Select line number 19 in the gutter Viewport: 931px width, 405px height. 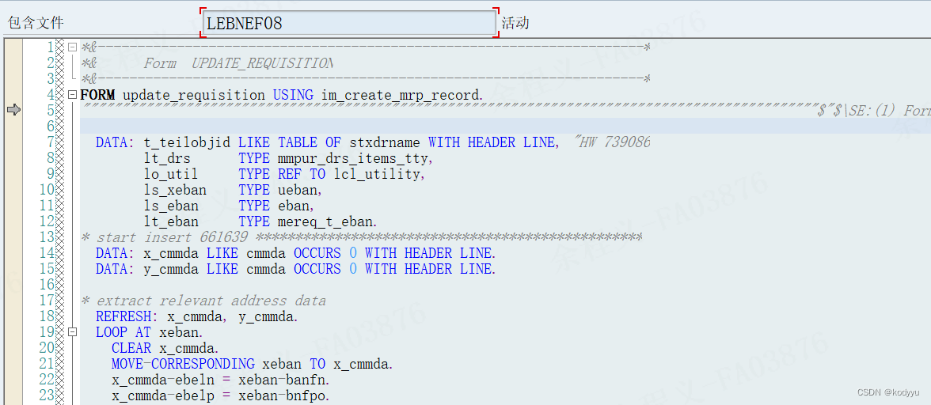point(47,332)
